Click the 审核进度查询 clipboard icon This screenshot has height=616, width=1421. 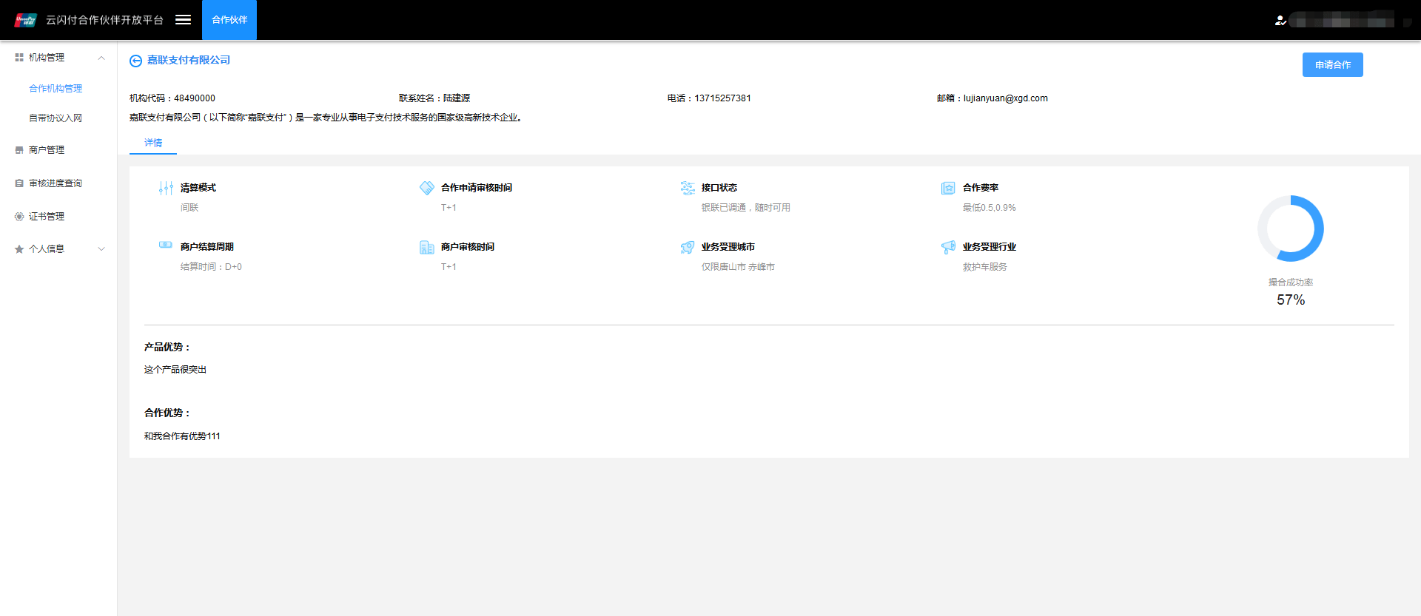click(19, 183)
